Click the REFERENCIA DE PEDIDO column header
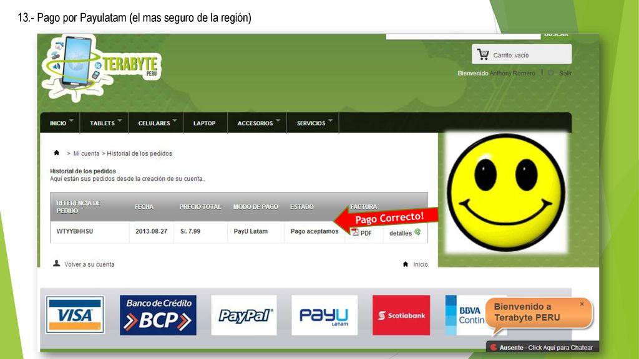 (78, 207)
